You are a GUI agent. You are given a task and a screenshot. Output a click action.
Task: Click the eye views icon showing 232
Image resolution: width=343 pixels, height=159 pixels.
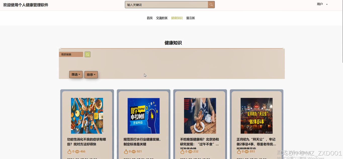point(190,151)
